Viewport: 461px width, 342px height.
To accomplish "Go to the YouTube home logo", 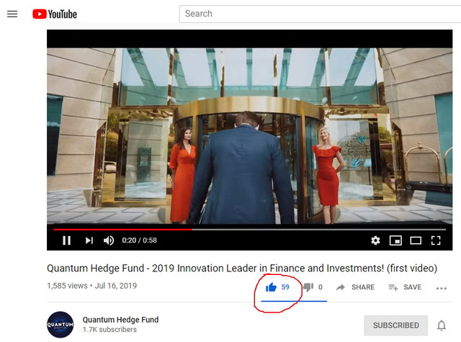I will 55,14.
